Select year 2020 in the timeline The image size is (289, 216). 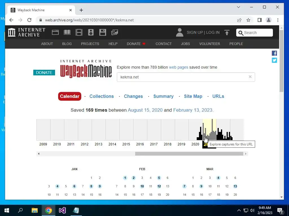click(195, 144)
